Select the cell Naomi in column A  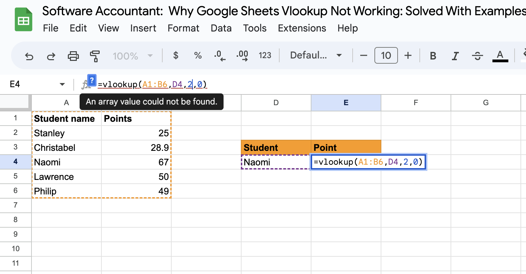[66, 162]
